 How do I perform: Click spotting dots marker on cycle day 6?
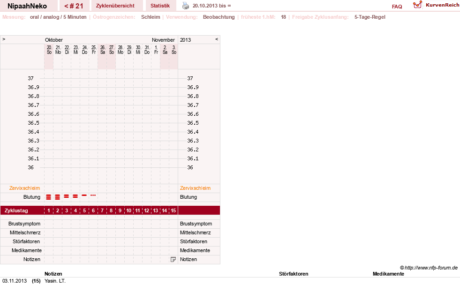pyautogui.click(x=93, y=195)
